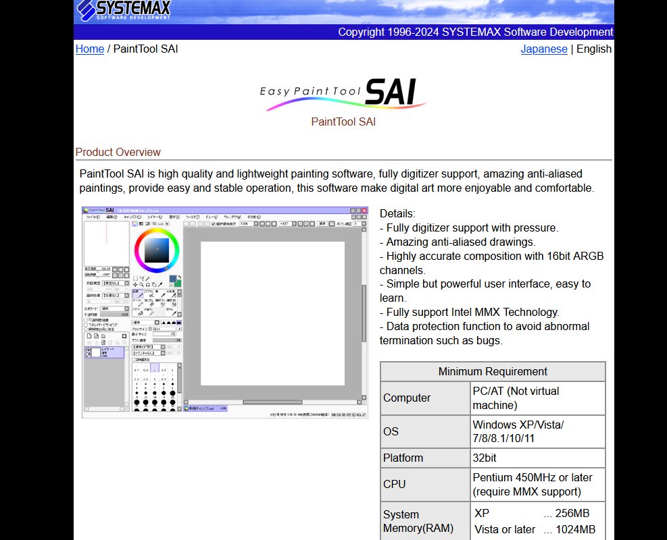Open the Window menu in SAI screenshot
667x540 pixels.
232,217
